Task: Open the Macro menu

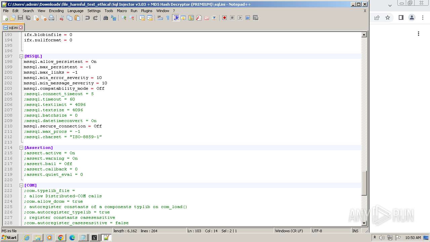Action: point(122,11)
